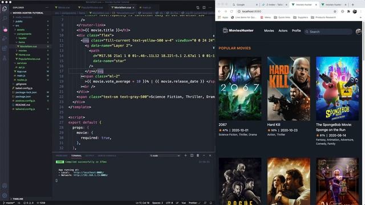Click the MoviesHunter Search field
The width and height of the screenshot is (365, 205).
[328, 32]
